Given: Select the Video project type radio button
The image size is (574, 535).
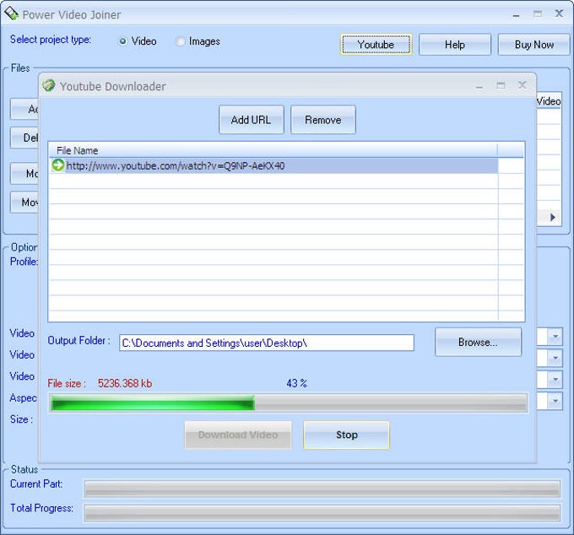Looking at the screenshot, I should point(123,41).
